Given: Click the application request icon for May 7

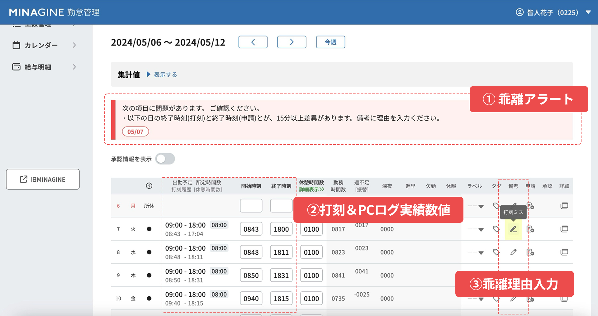Looking at the screenshot, I should [530, 229].
